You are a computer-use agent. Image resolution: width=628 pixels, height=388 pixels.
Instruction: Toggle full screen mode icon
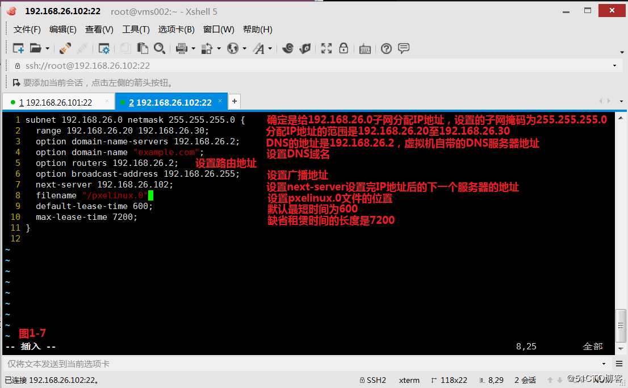(x=326, y=48)
